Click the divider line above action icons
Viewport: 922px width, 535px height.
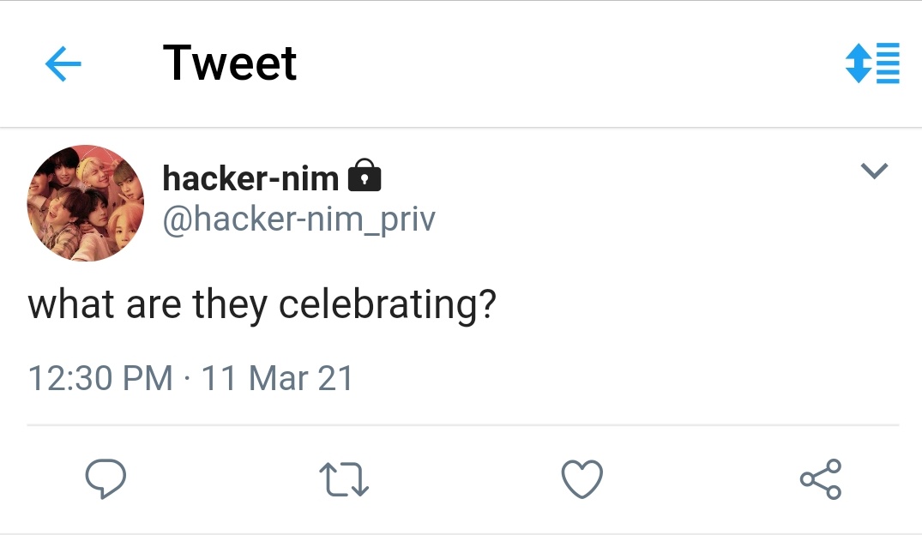point(463,424)
